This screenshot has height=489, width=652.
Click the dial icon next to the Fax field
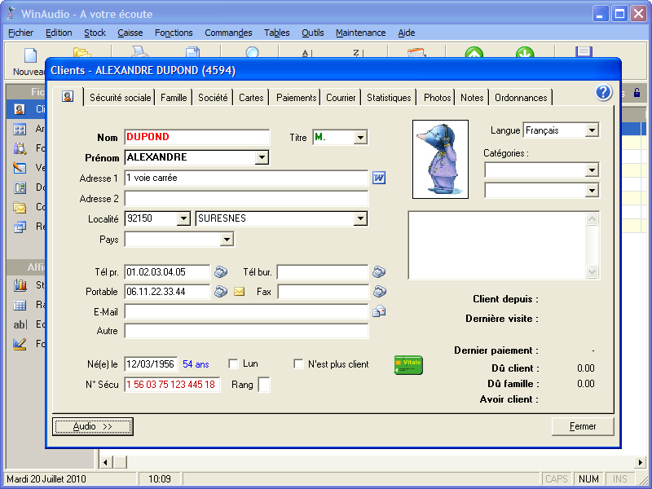click(379, 292)
